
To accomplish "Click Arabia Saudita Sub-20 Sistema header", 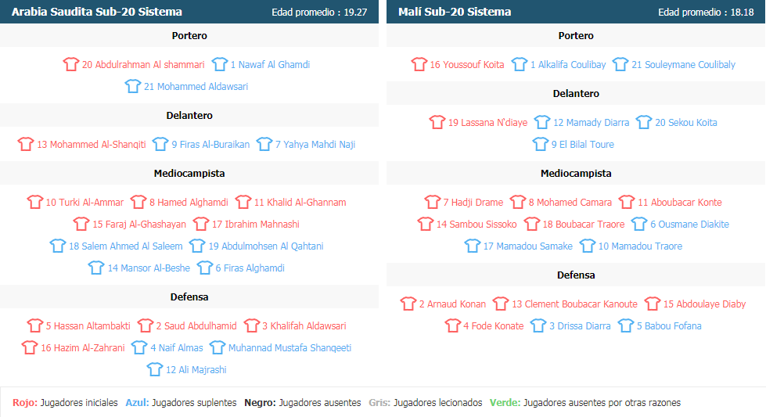I will pos(97,12).
